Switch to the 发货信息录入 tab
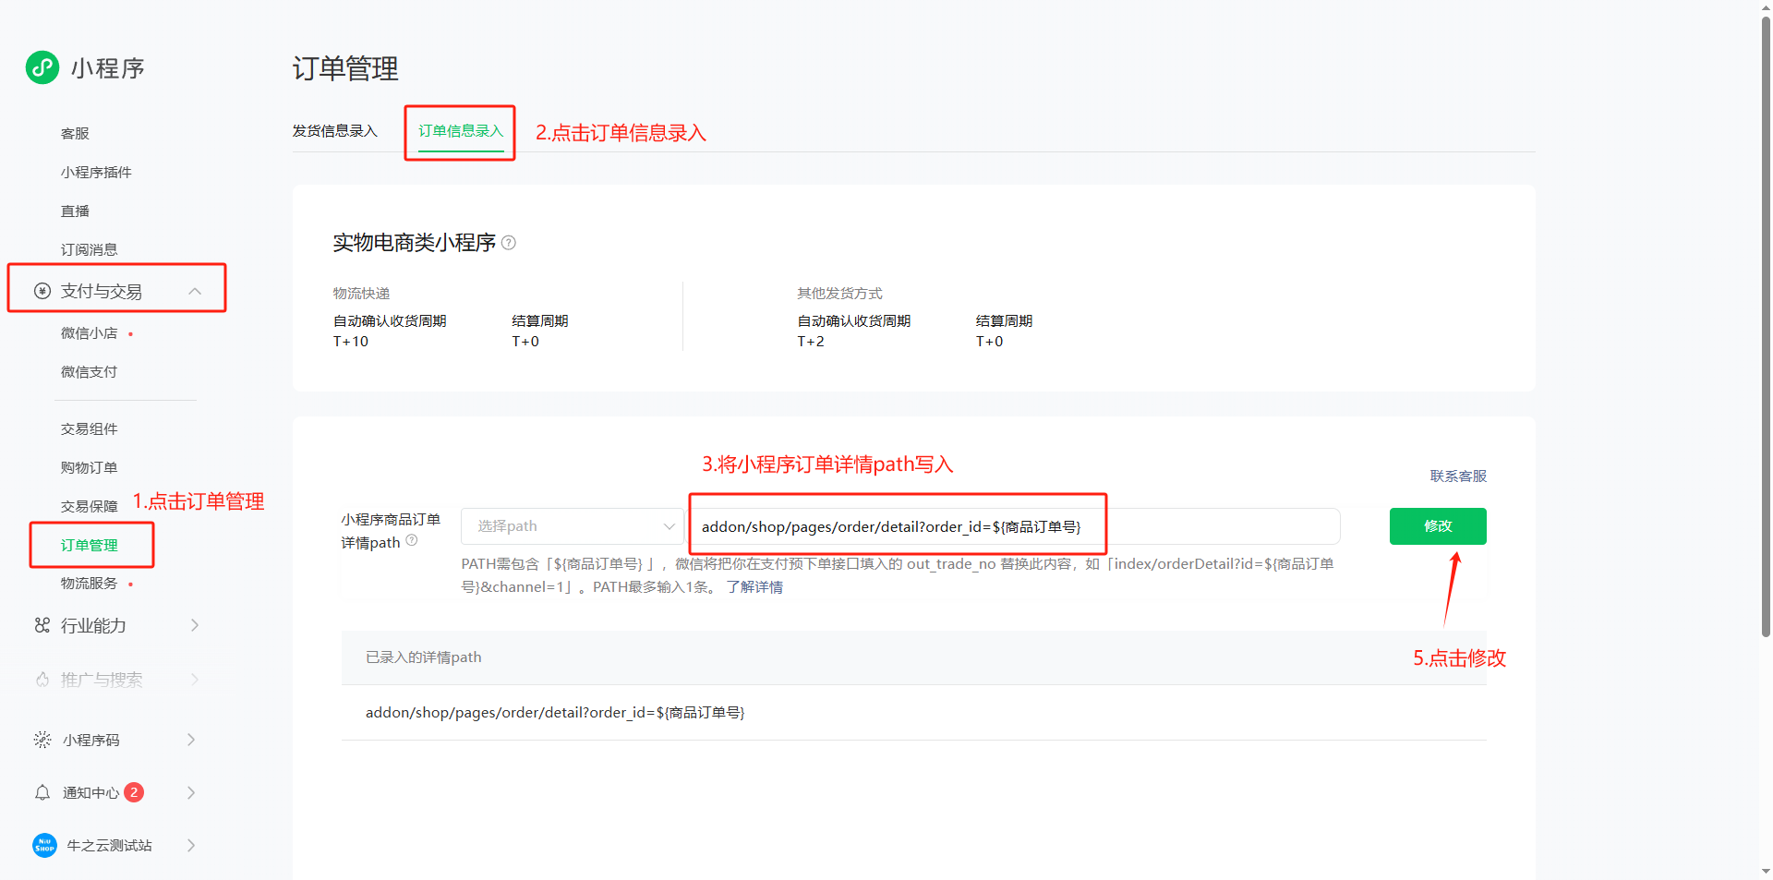The image size is (1773, 880). click(335, 131)
